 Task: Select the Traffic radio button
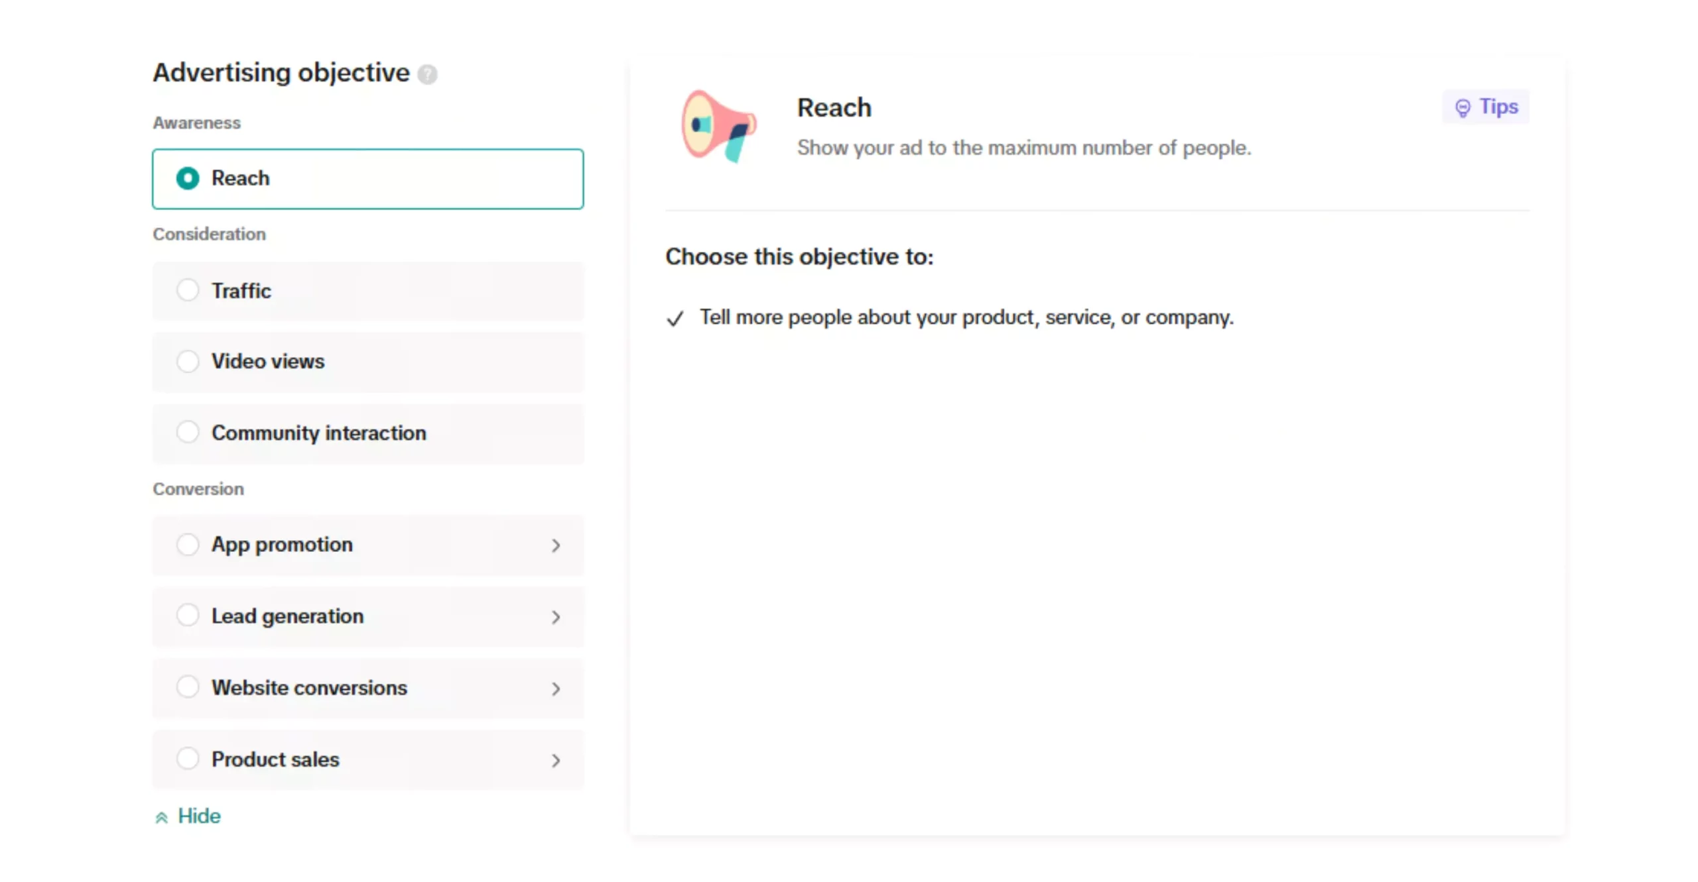pos(188,290)
